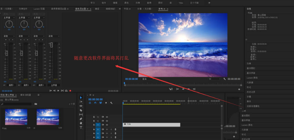294x140 pixels.
Task: Open 媒体浏览器 tab
Action: tap(26, 95)
